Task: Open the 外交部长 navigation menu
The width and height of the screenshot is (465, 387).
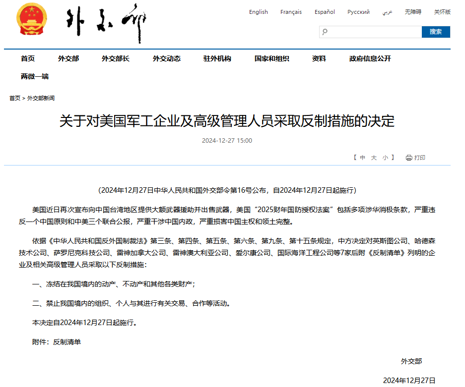Action: 116,58
